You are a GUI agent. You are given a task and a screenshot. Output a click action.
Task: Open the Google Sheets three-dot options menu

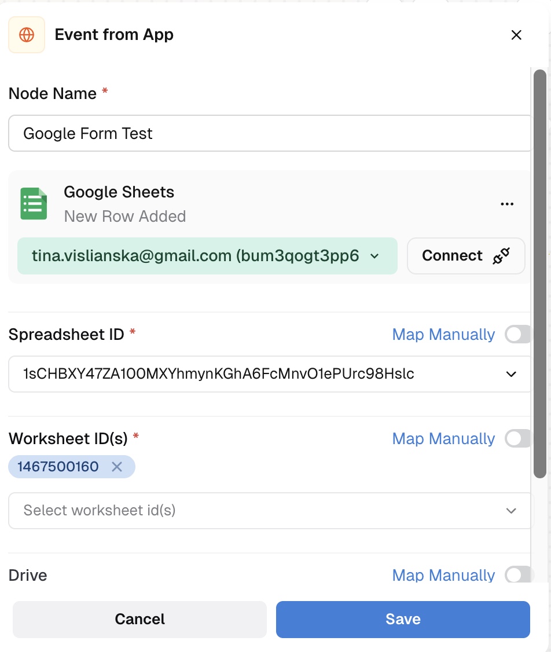pos(507,204)
